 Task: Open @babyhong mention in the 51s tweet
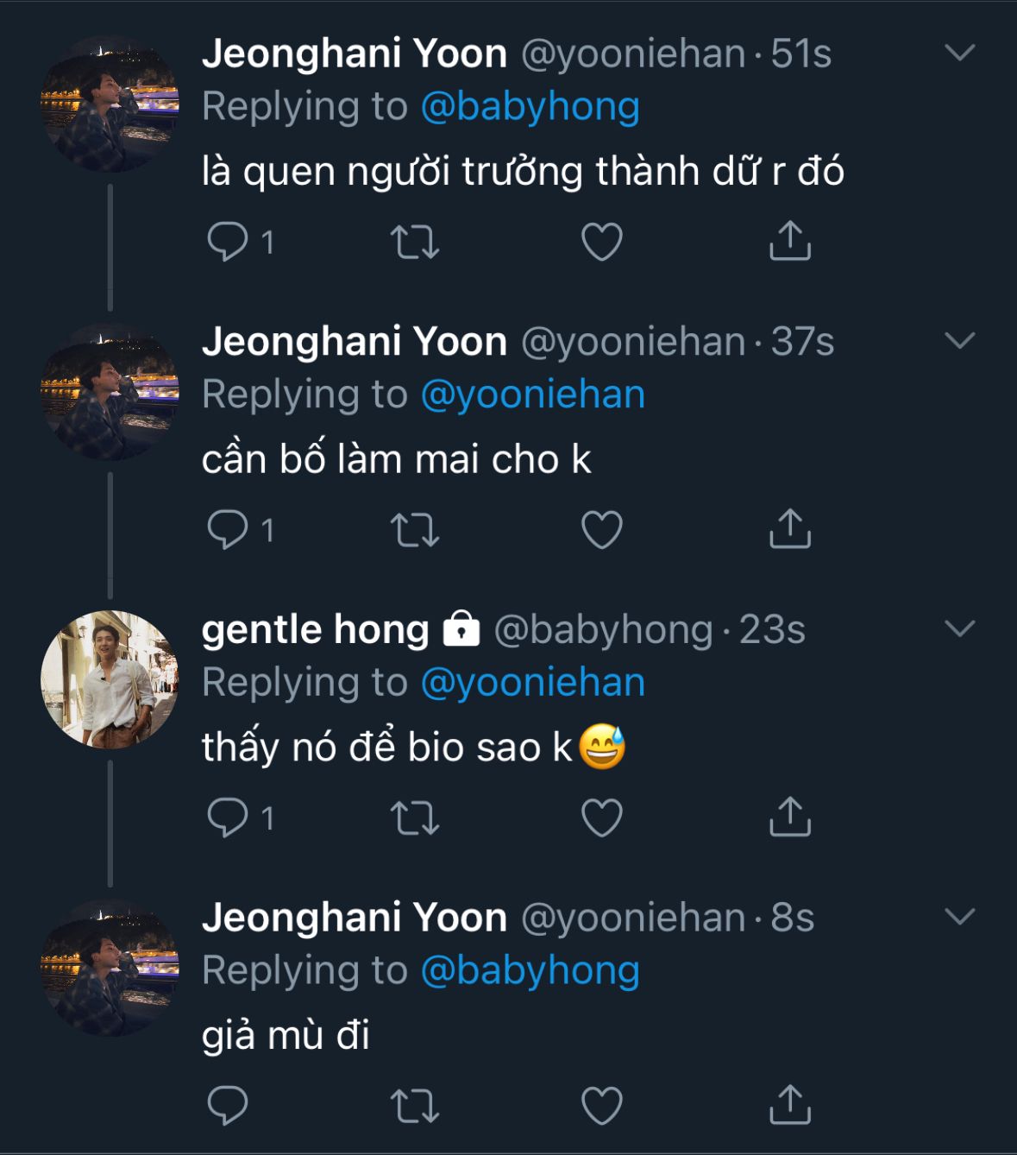point(530,106)
